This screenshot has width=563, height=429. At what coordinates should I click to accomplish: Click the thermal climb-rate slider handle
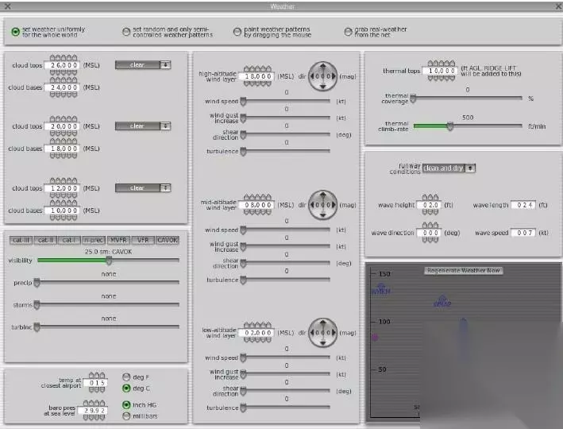[450, 126]
